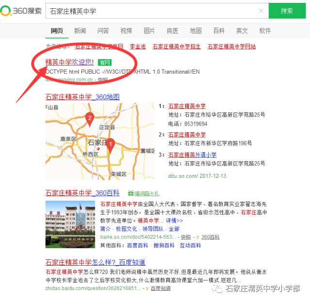Click the baike.so.com/doc URL

[138, 237]
